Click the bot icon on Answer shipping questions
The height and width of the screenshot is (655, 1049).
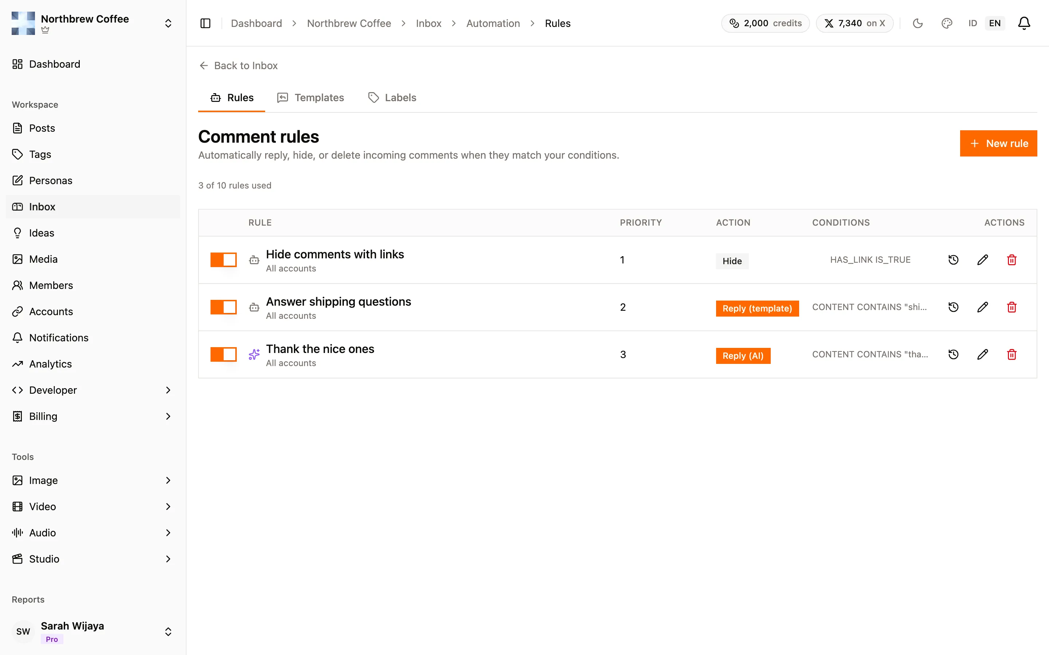254,307
